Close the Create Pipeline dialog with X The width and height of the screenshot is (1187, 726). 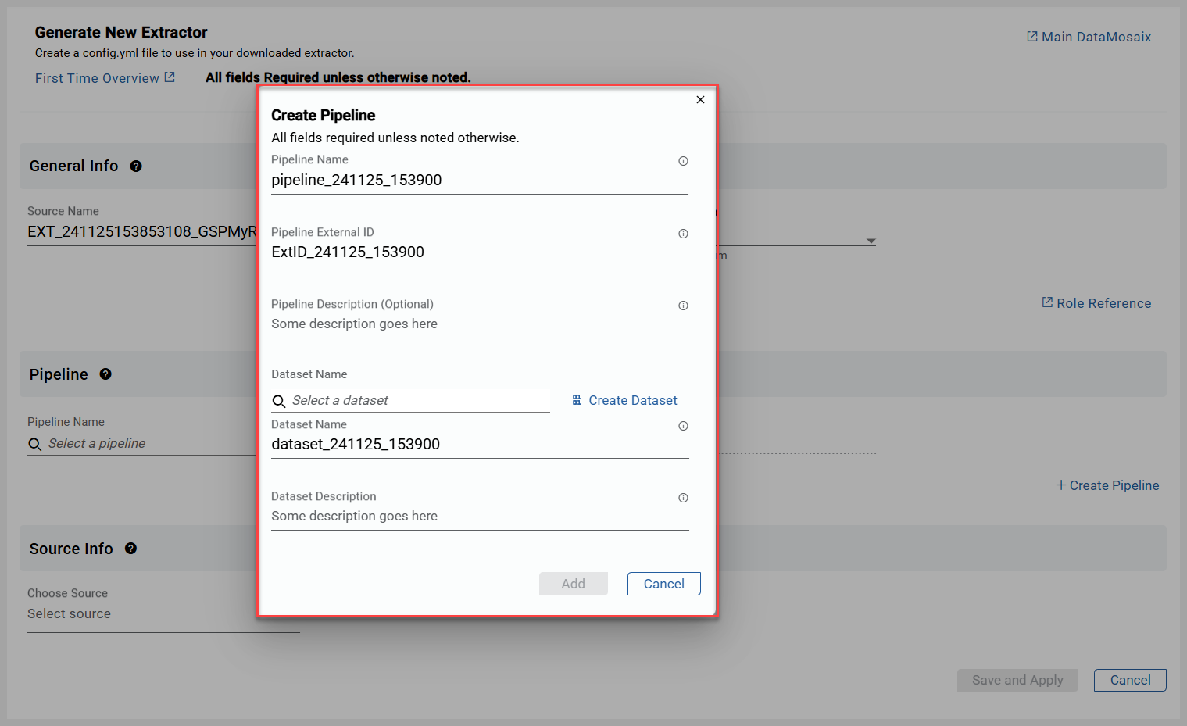700,99
